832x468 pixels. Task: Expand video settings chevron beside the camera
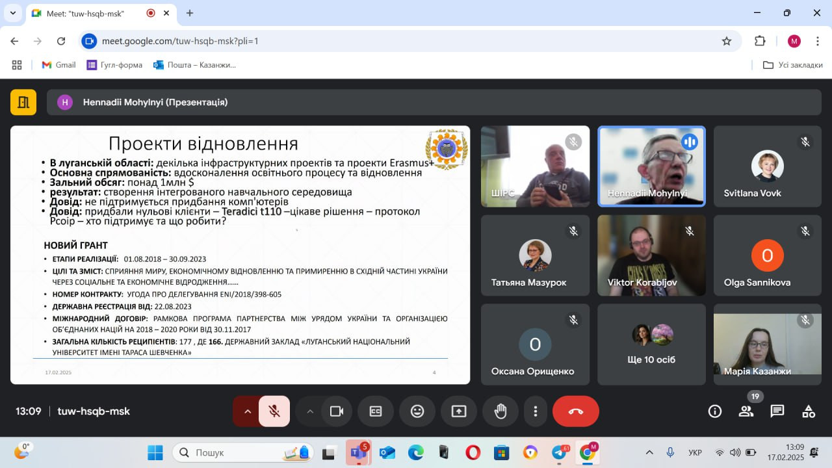click(309, 411)
